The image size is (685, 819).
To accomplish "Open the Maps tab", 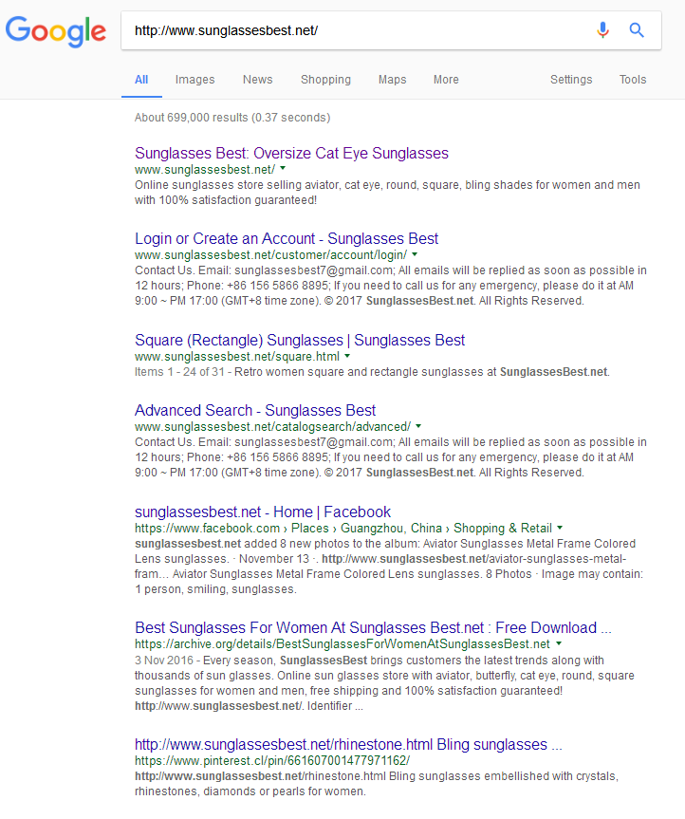I will coord(392,80).
